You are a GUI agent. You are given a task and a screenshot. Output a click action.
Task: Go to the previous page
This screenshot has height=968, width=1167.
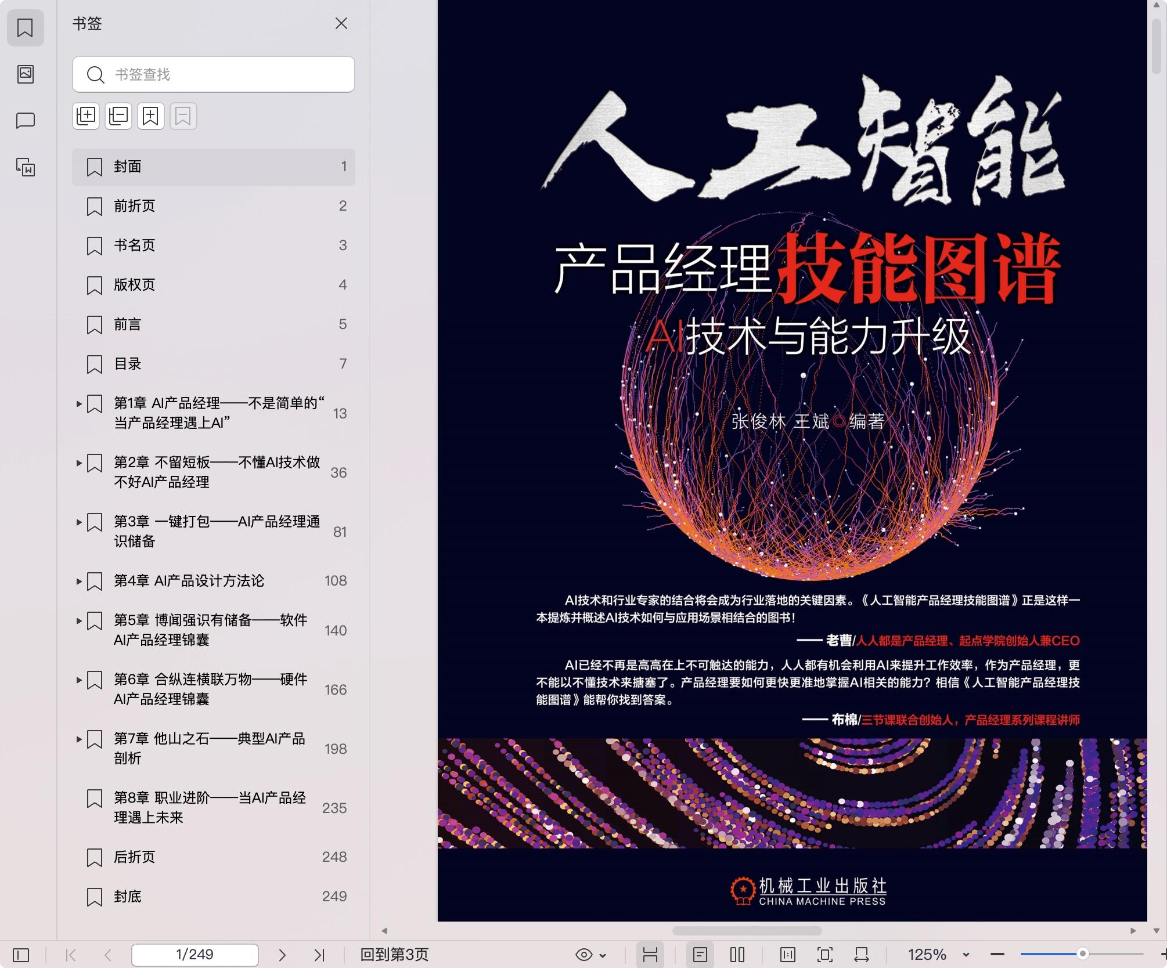(x=107, y=955)
